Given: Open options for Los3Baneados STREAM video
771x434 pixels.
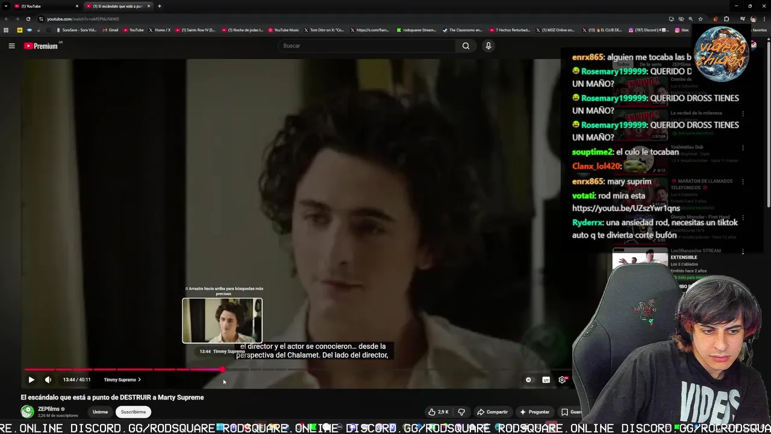Looking at the screenshot, I should pos(743,252).
